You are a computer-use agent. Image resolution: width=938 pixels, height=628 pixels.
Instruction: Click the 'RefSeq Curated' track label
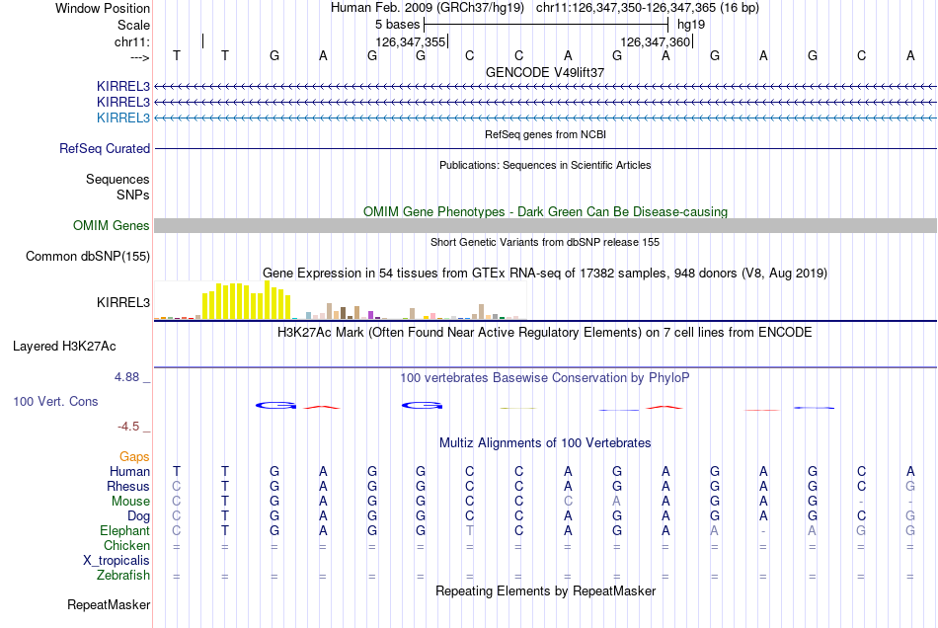(x=105, y=148)
